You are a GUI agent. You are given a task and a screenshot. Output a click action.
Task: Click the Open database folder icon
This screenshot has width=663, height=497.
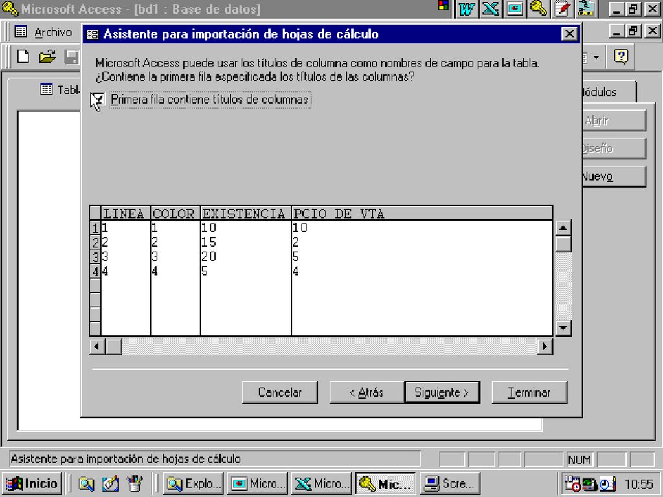coord(47,56)
